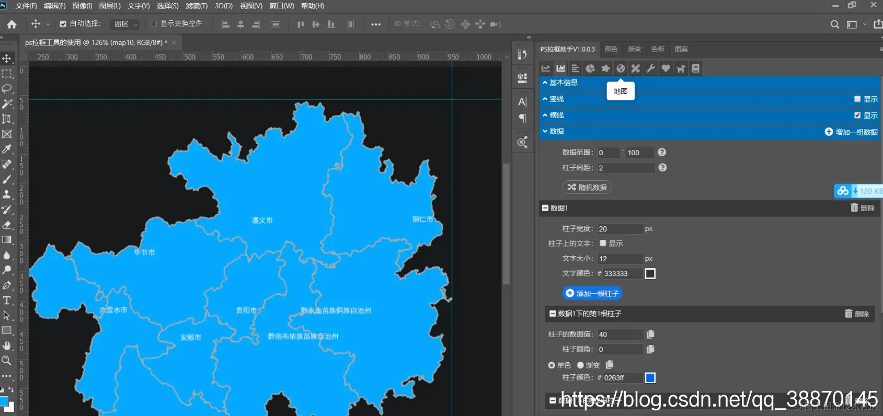
Task: Select the 渐变 gradient radio
Action: click(x=580, y=365)
